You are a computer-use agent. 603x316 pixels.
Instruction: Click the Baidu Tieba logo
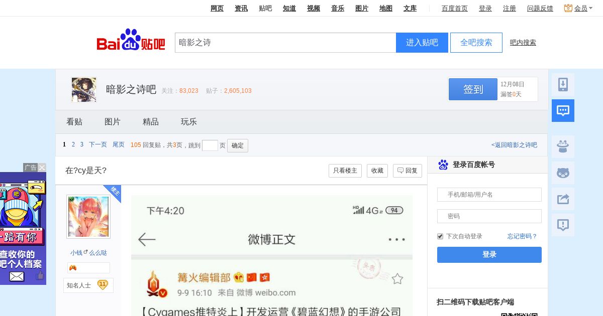pyautogui.click(x=131, y=40)
